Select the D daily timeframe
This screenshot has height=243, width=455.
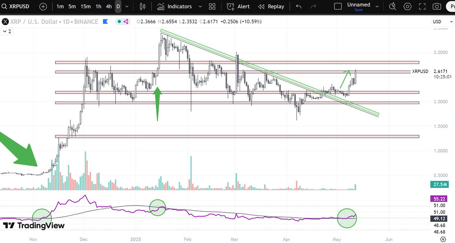coord(118,6)
